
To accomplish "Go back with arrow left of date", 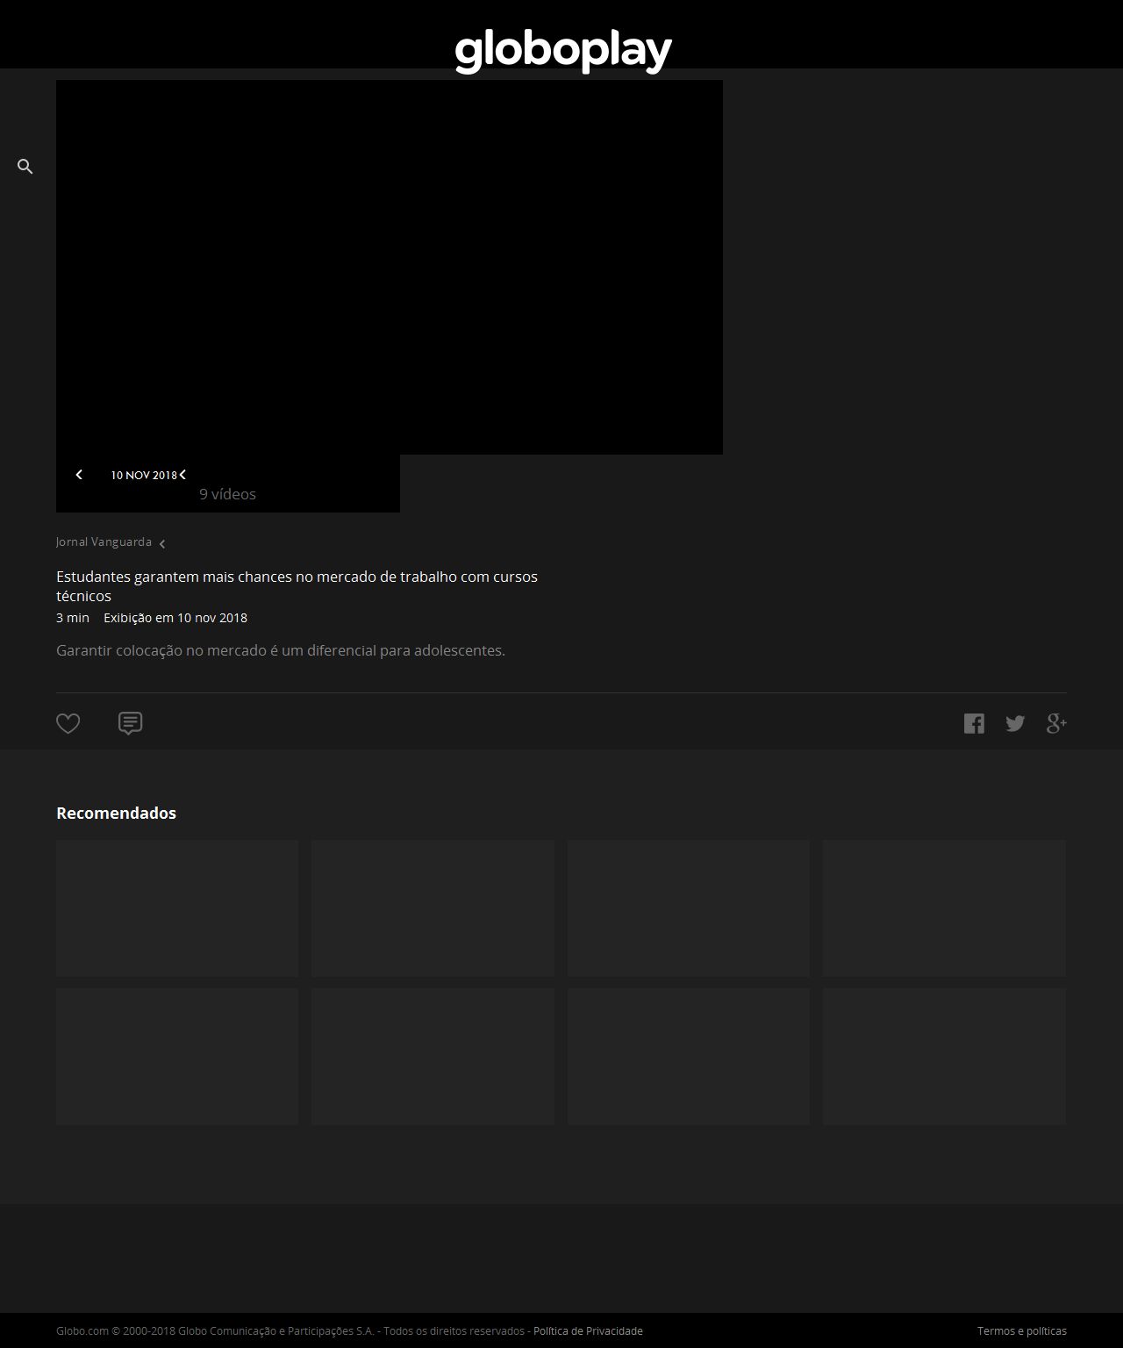I will tap(79, 475).
